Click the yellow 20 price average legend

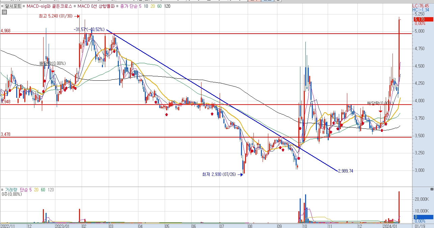(153, 6)
